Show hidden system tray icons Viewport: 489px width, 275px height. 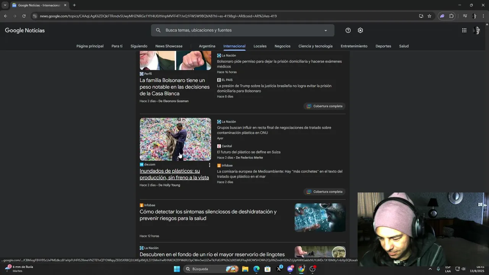click(x=430, y=269)
